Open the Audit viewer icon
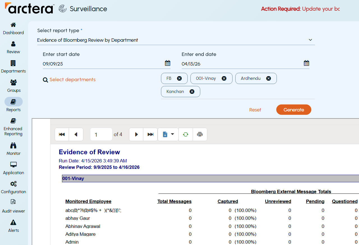 [13, 202]
